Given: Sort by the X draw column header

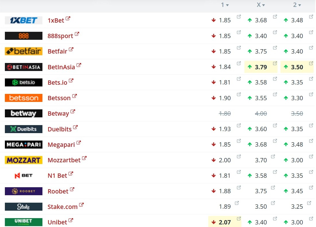Looking at the screenshot, I should pos(261,5).
